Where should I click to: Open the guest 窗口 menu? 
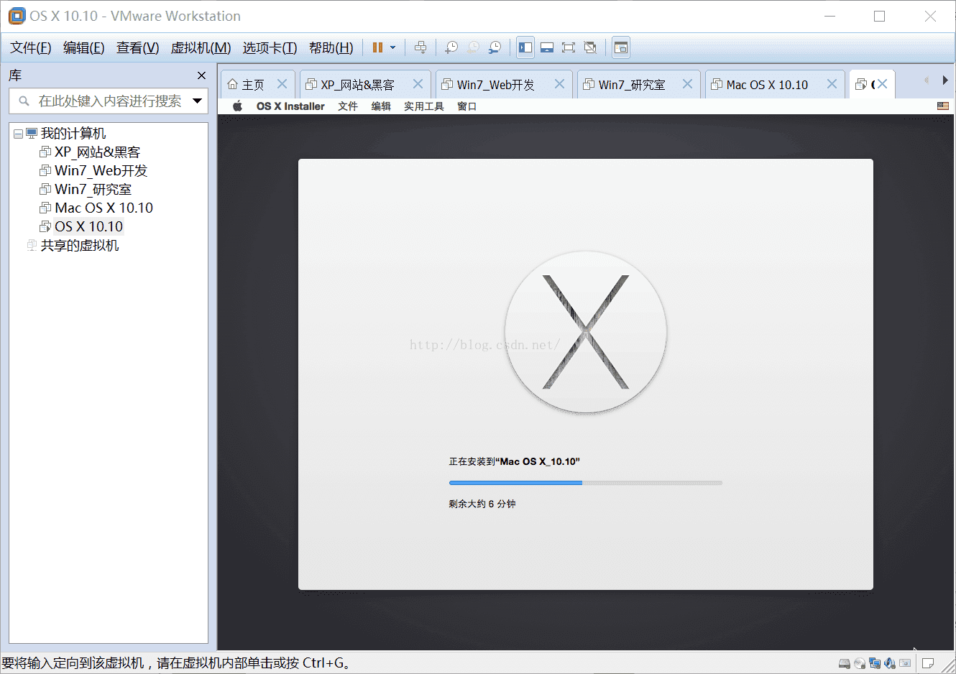[x=467, y=106]
